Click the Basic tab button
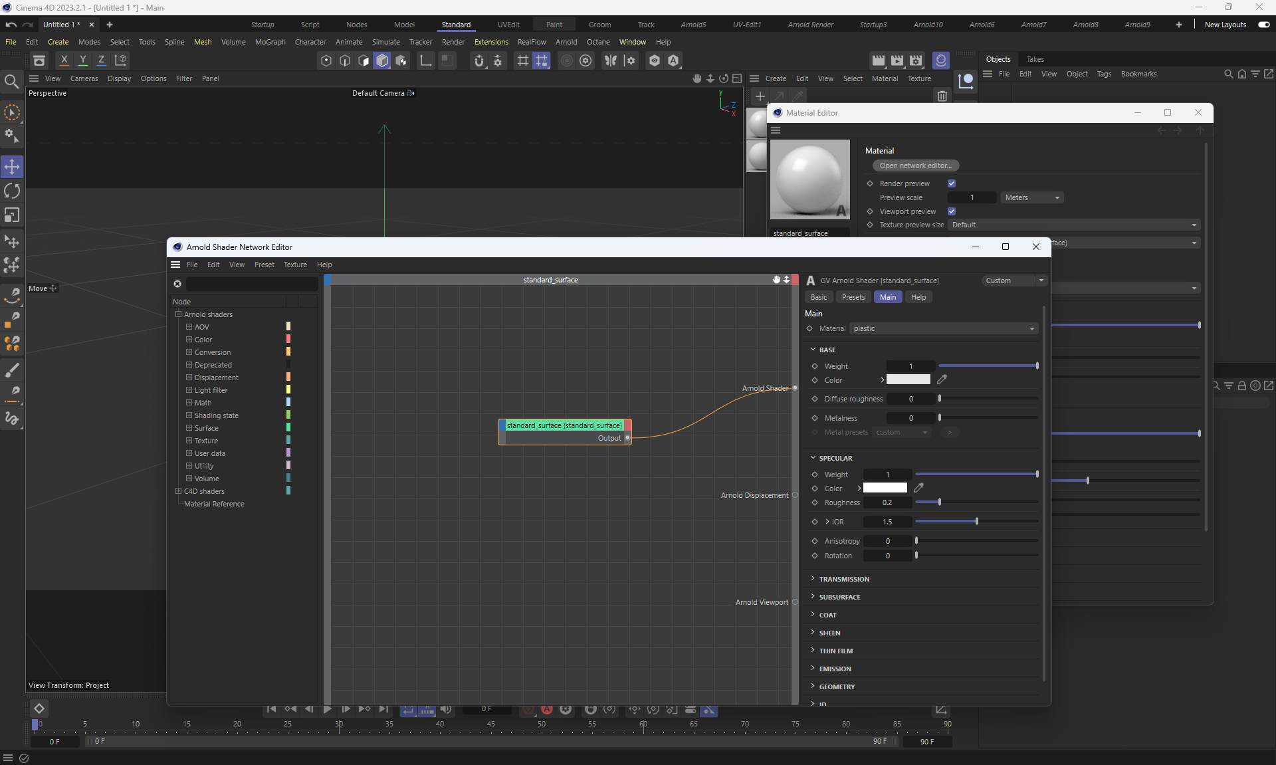The image size is (1276, 765). (819, 297)
